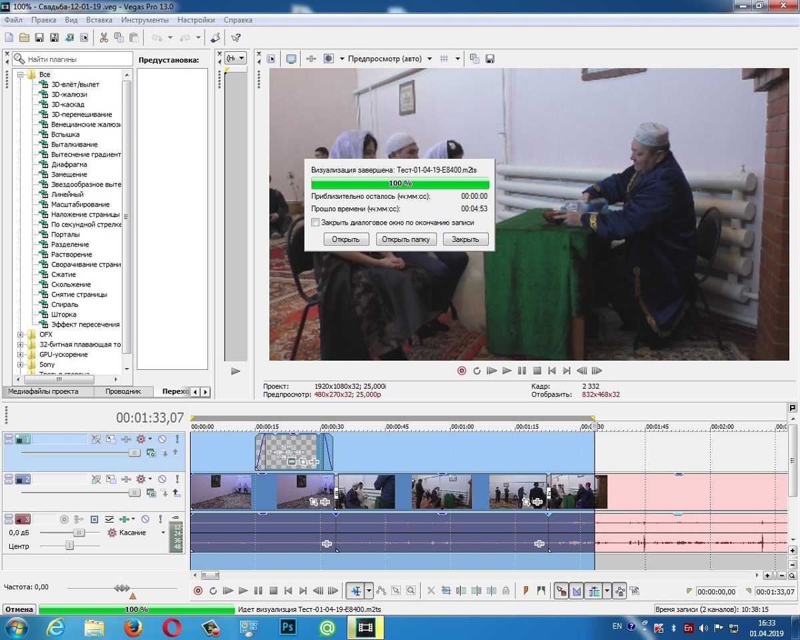Image resolution: width=800 pixels, height=640 pixels.
Task: Open the Касание automation mode dropdown
Action: click(x=163, y=533)
